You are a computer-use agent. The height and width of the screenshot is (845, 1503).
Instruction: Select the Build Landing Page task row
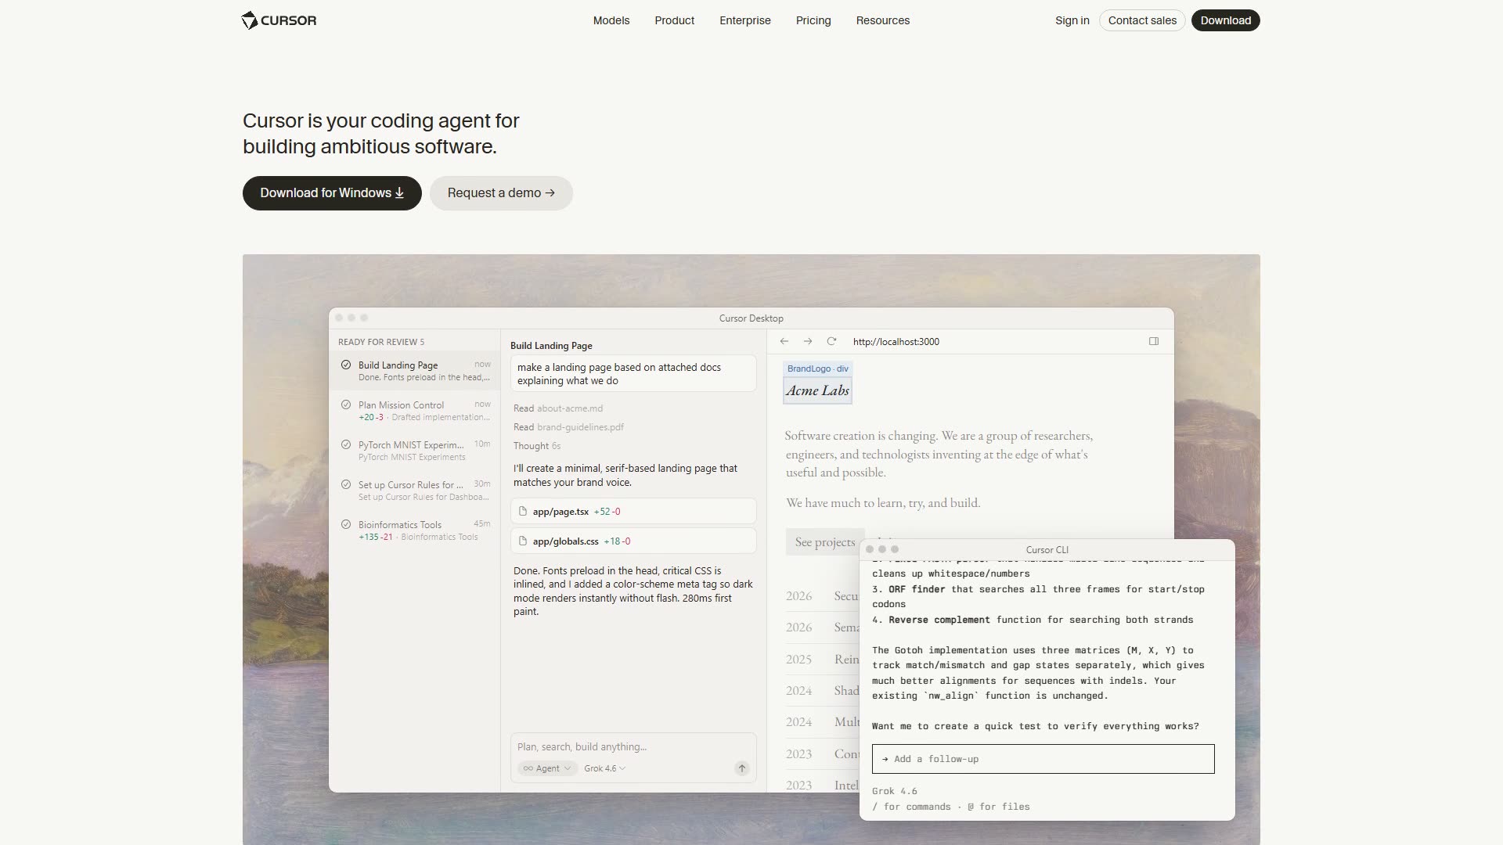coord(415,371)
